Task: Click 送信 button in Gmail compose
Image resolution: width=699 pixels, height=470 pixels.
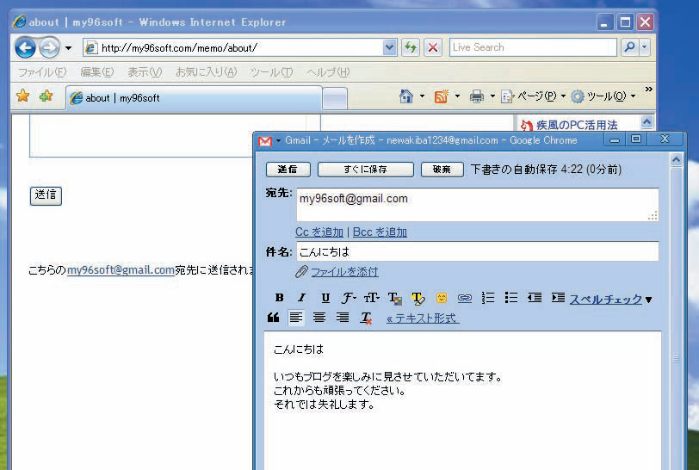Action: (288, 170)
